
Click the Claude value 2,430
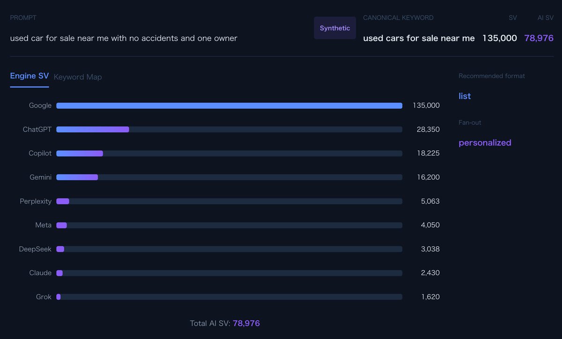click(430, 273)
